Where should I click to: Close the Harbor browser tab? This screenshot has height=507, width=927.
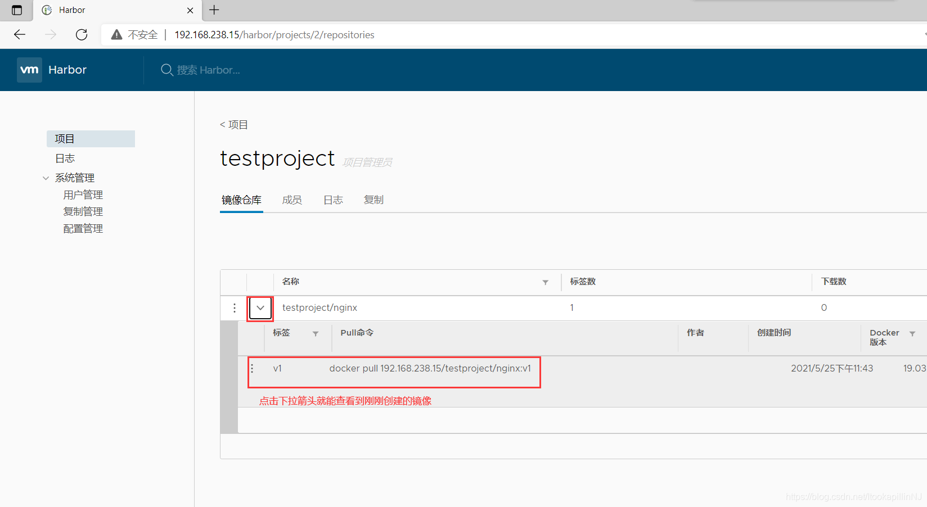190,10
